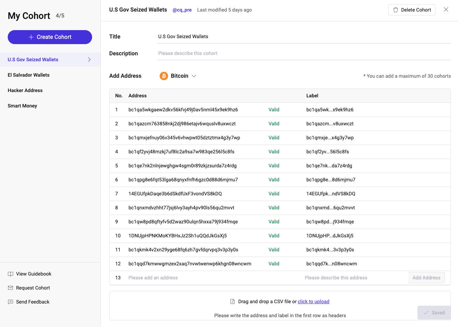Click the Request Cohort envelope icon
The width and height of the screenshot is (458, 327).
pyautogui.click(x=11, y=288)
